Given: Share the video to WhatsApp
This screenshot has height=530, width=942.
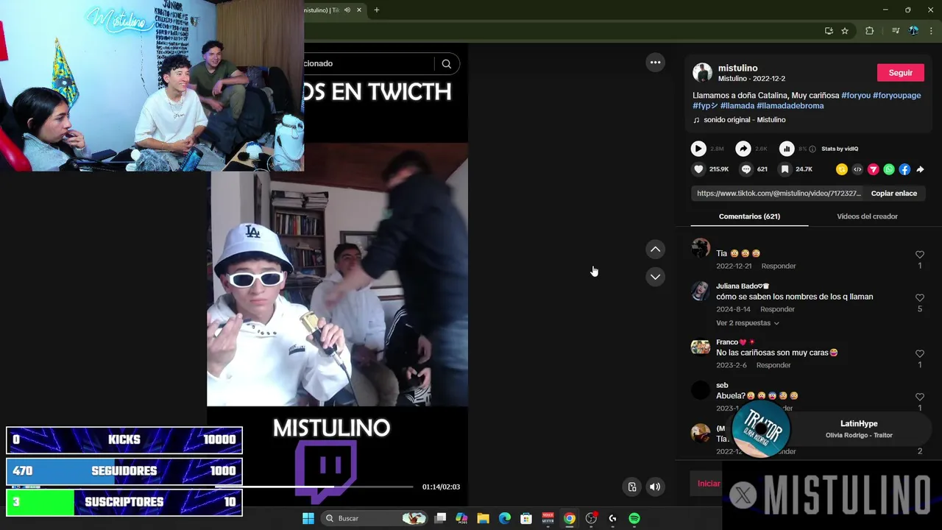Looking at the screenshot, I should click(889, 169).
